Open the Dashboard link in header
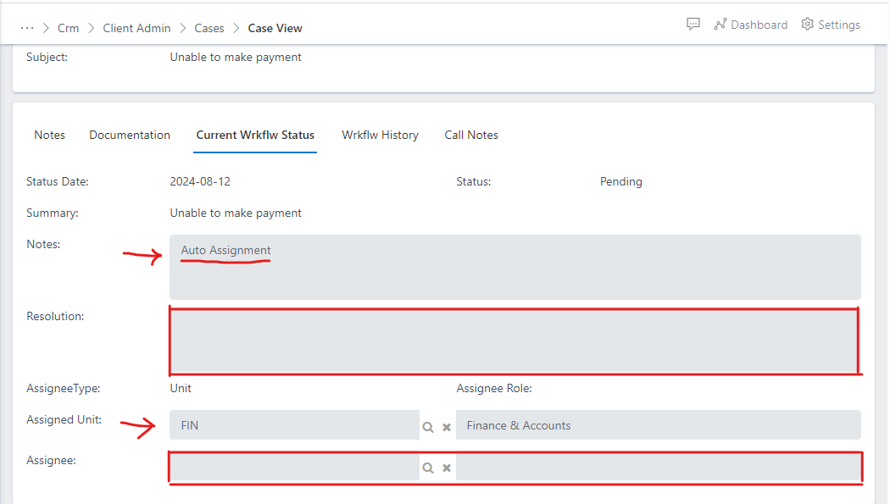The height and width of the screenshot is (504, 890). click(x=750, y=25)
